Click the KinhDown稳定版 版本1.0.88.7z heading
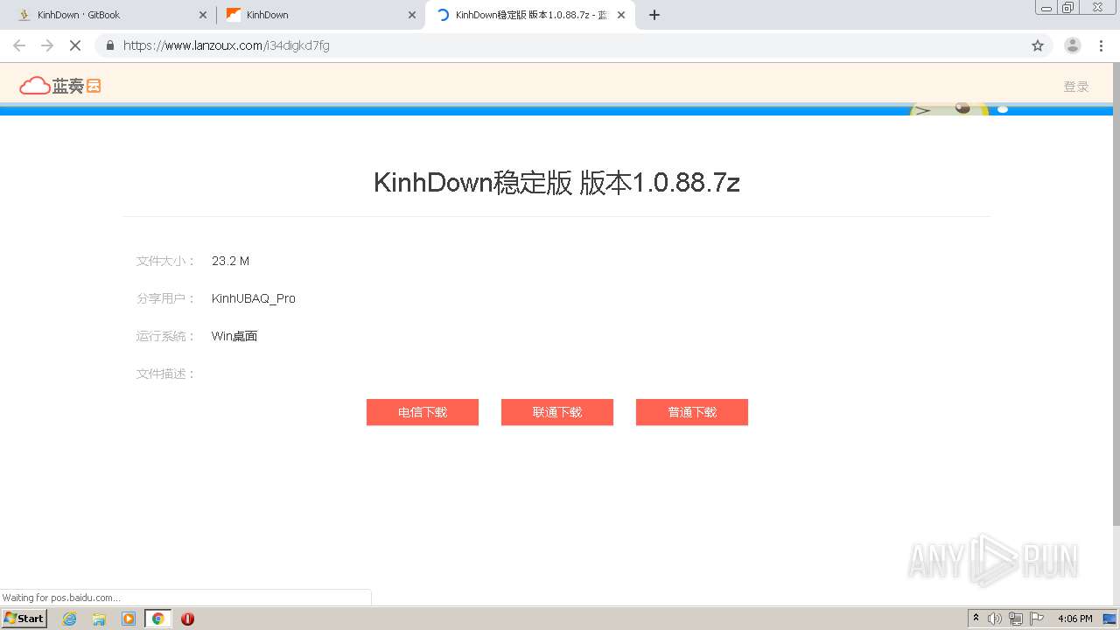1120x630 pixels. pos(556,182)
